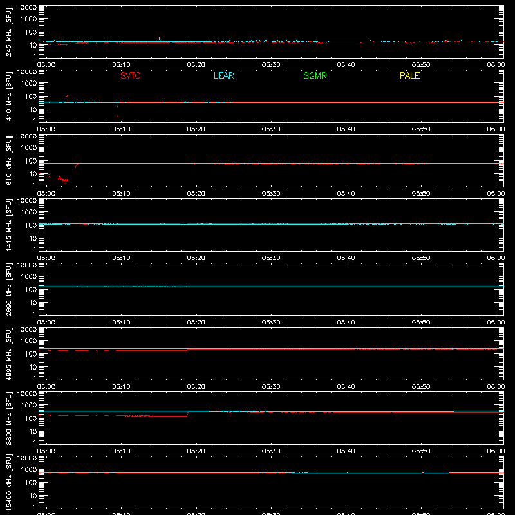Click 05:50 time label under 410 MHz panel
Screen dimensions: 515x515
click(x=421, y=129)
